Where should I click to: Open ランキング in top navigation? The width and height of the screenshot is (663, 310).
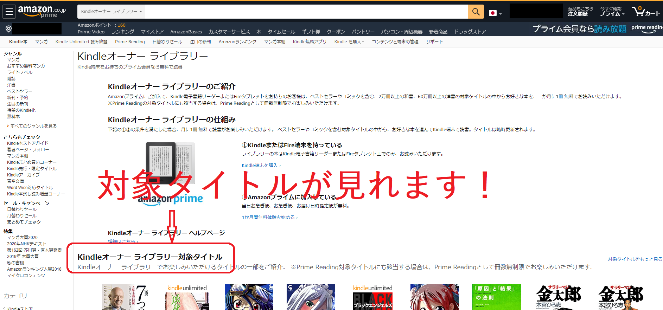coord(122,32)
